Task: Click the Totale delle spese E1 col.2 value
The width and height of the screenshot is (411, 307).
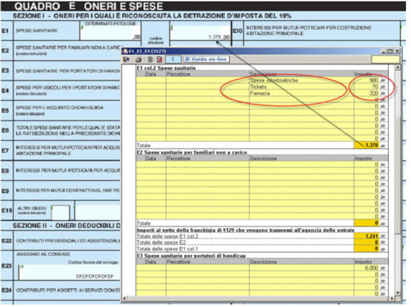Action: tap(366, 236)
